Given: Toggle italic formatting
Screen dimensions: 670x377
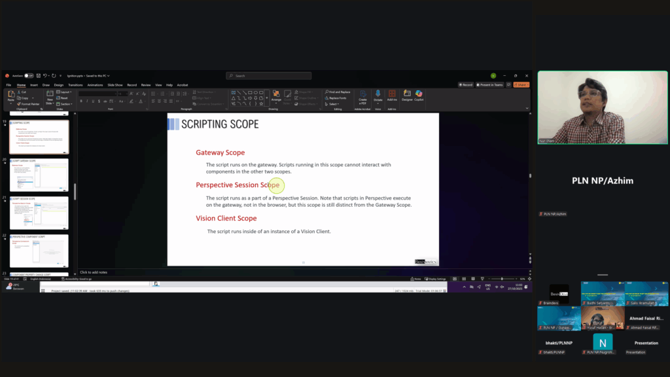Looking at the screenshot, I should [x=87, y=101].
